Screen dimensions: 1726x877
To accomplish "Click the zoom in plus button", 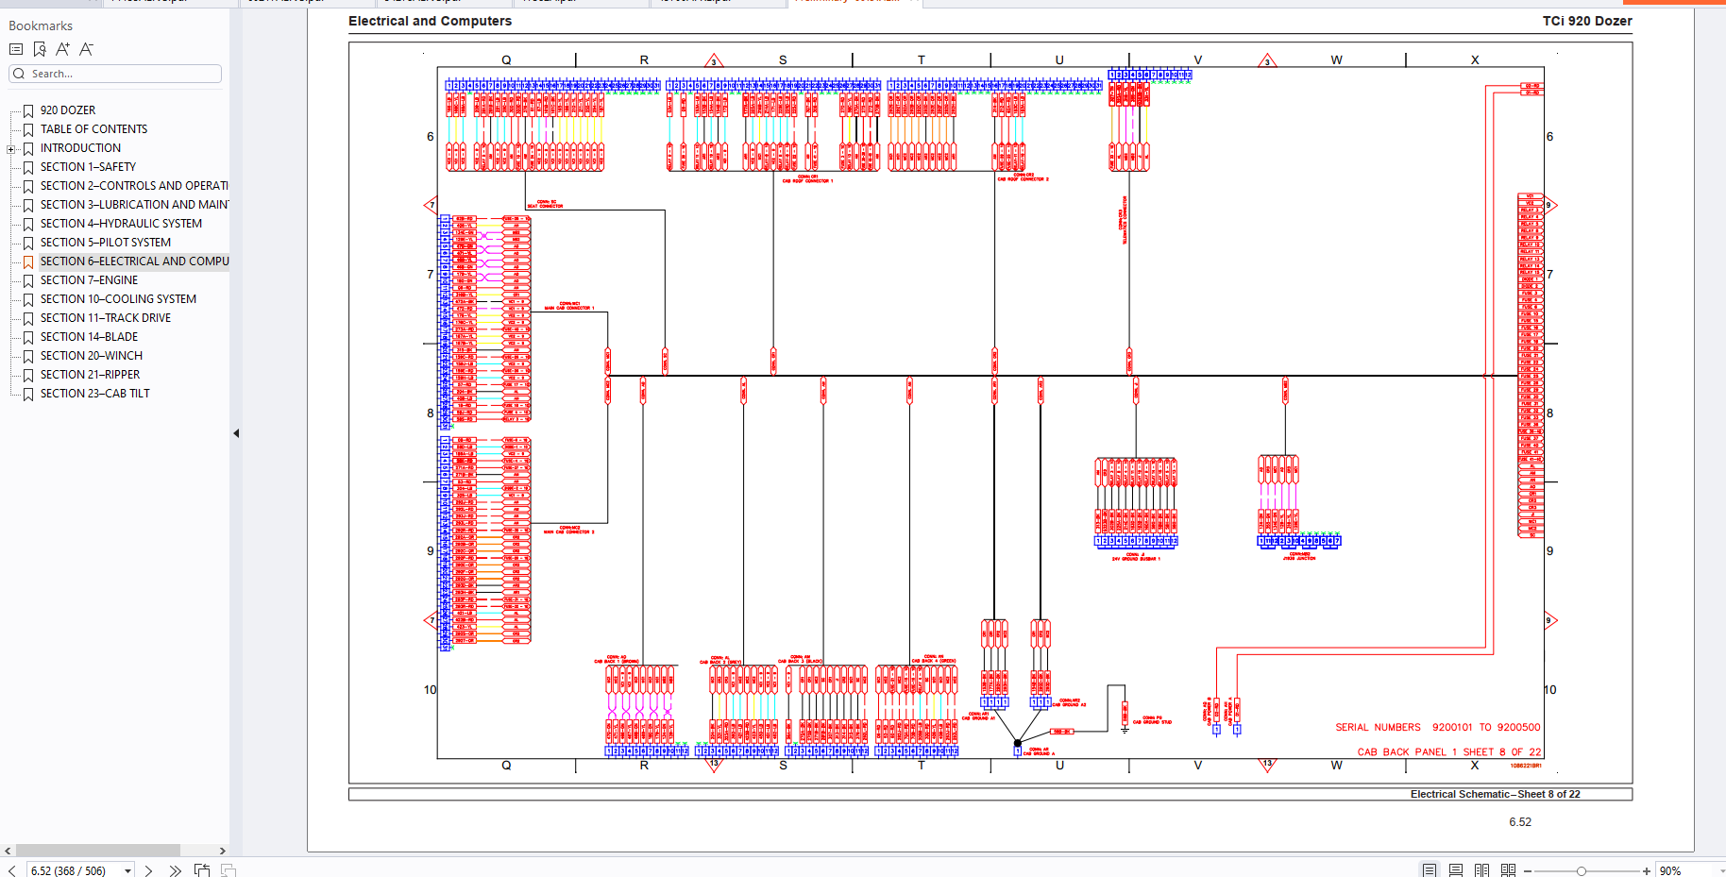I will click(1647, 870).
